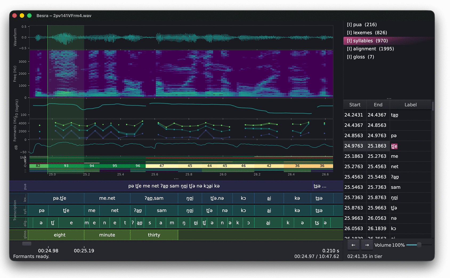Adjust the Volume slider handle

(419, 245)
